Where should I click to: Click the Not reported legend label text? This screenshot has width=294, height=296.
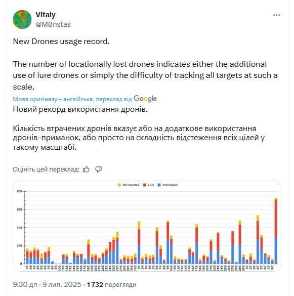tap(131, 185)
